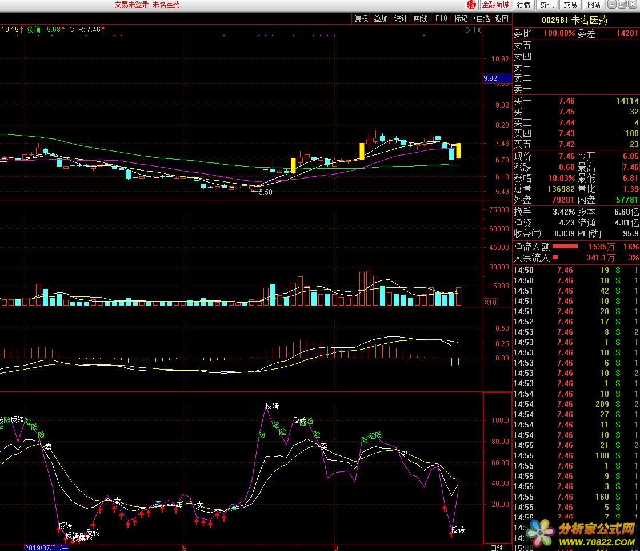Click the 14:55 tick with volume 160
The width and height of the screenshot is (640, 551).
[x=576, y=497]
